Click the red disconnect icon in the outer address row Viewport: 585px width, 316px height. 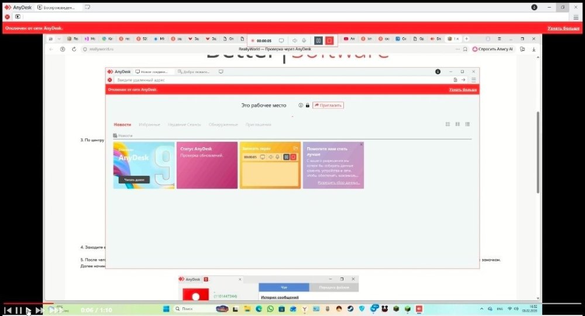[x=7, y=17]
